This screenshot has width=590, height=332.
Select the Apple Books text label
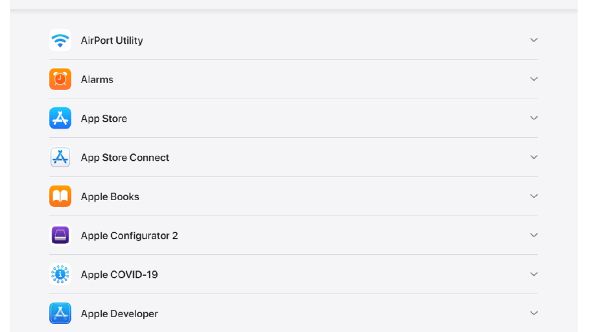click(x=110, y=197)
